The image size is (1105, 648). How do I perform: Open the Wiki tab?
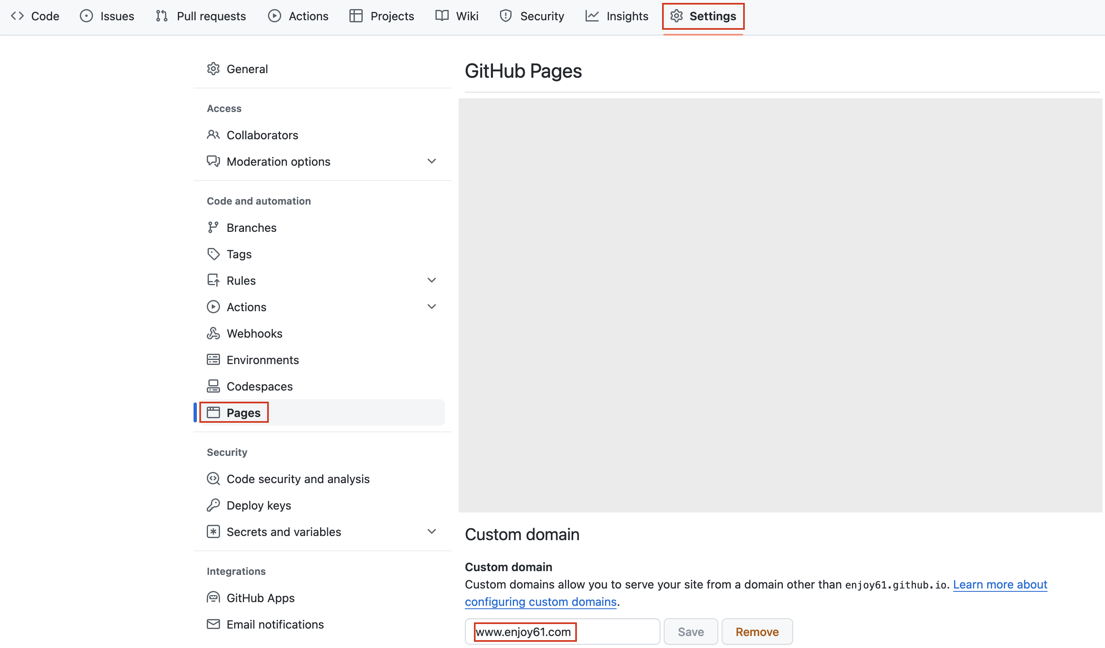tap(457, 16)
